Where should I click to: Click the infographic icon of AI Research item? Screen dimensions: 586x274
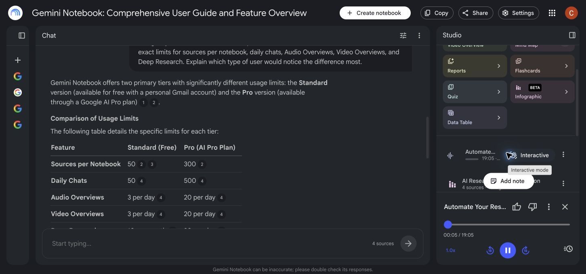click(x=452, y=184)
